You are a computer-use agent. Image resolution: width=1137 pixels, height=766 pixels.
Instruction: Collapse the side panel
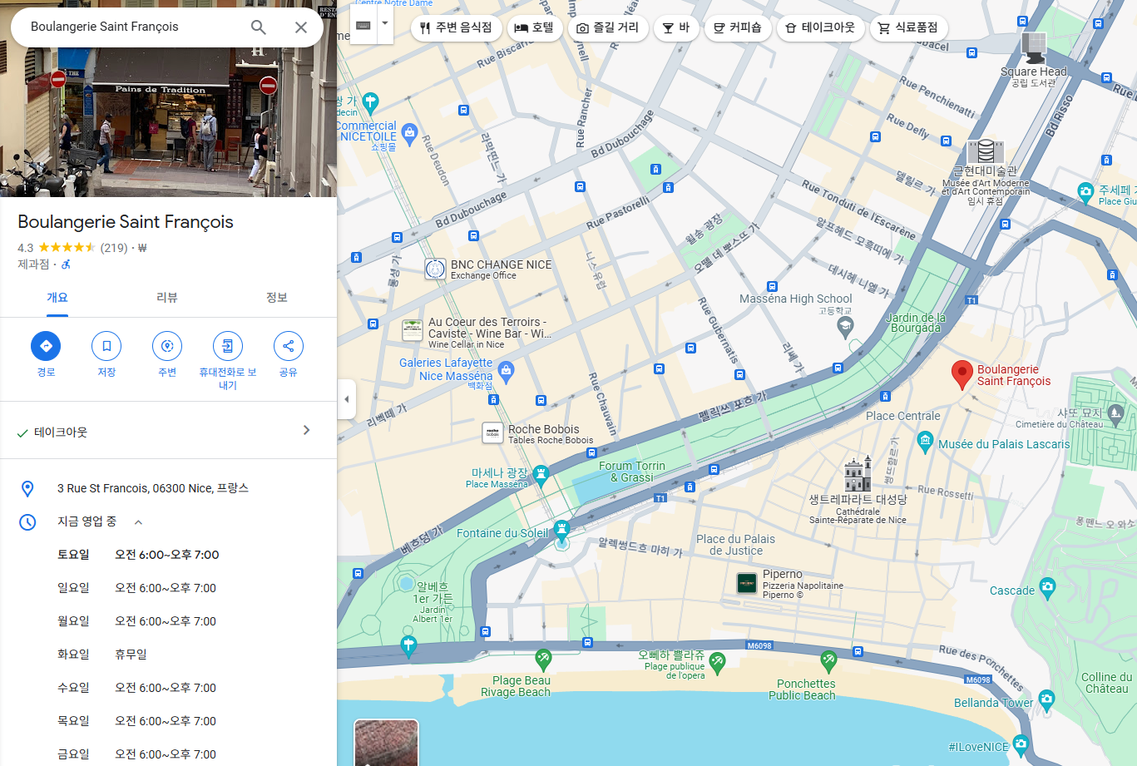(347, 399)
